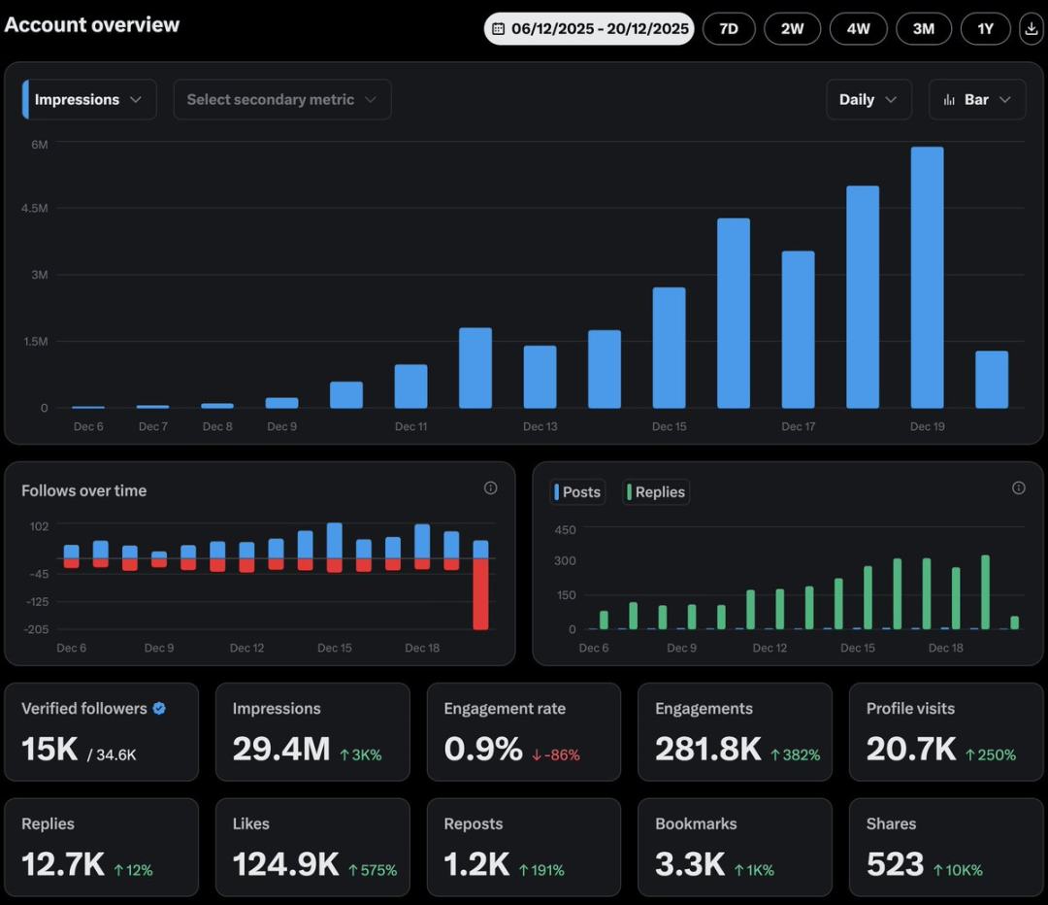
Task: Open Select secondary metric dropdown
Action: pyautogui.click(x=281, y=100)
